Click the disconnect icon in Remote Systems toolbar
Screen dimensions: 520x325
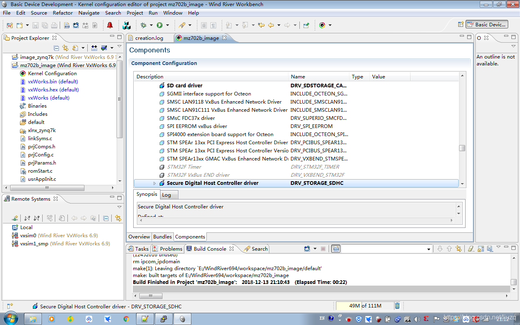coord(37,218)
